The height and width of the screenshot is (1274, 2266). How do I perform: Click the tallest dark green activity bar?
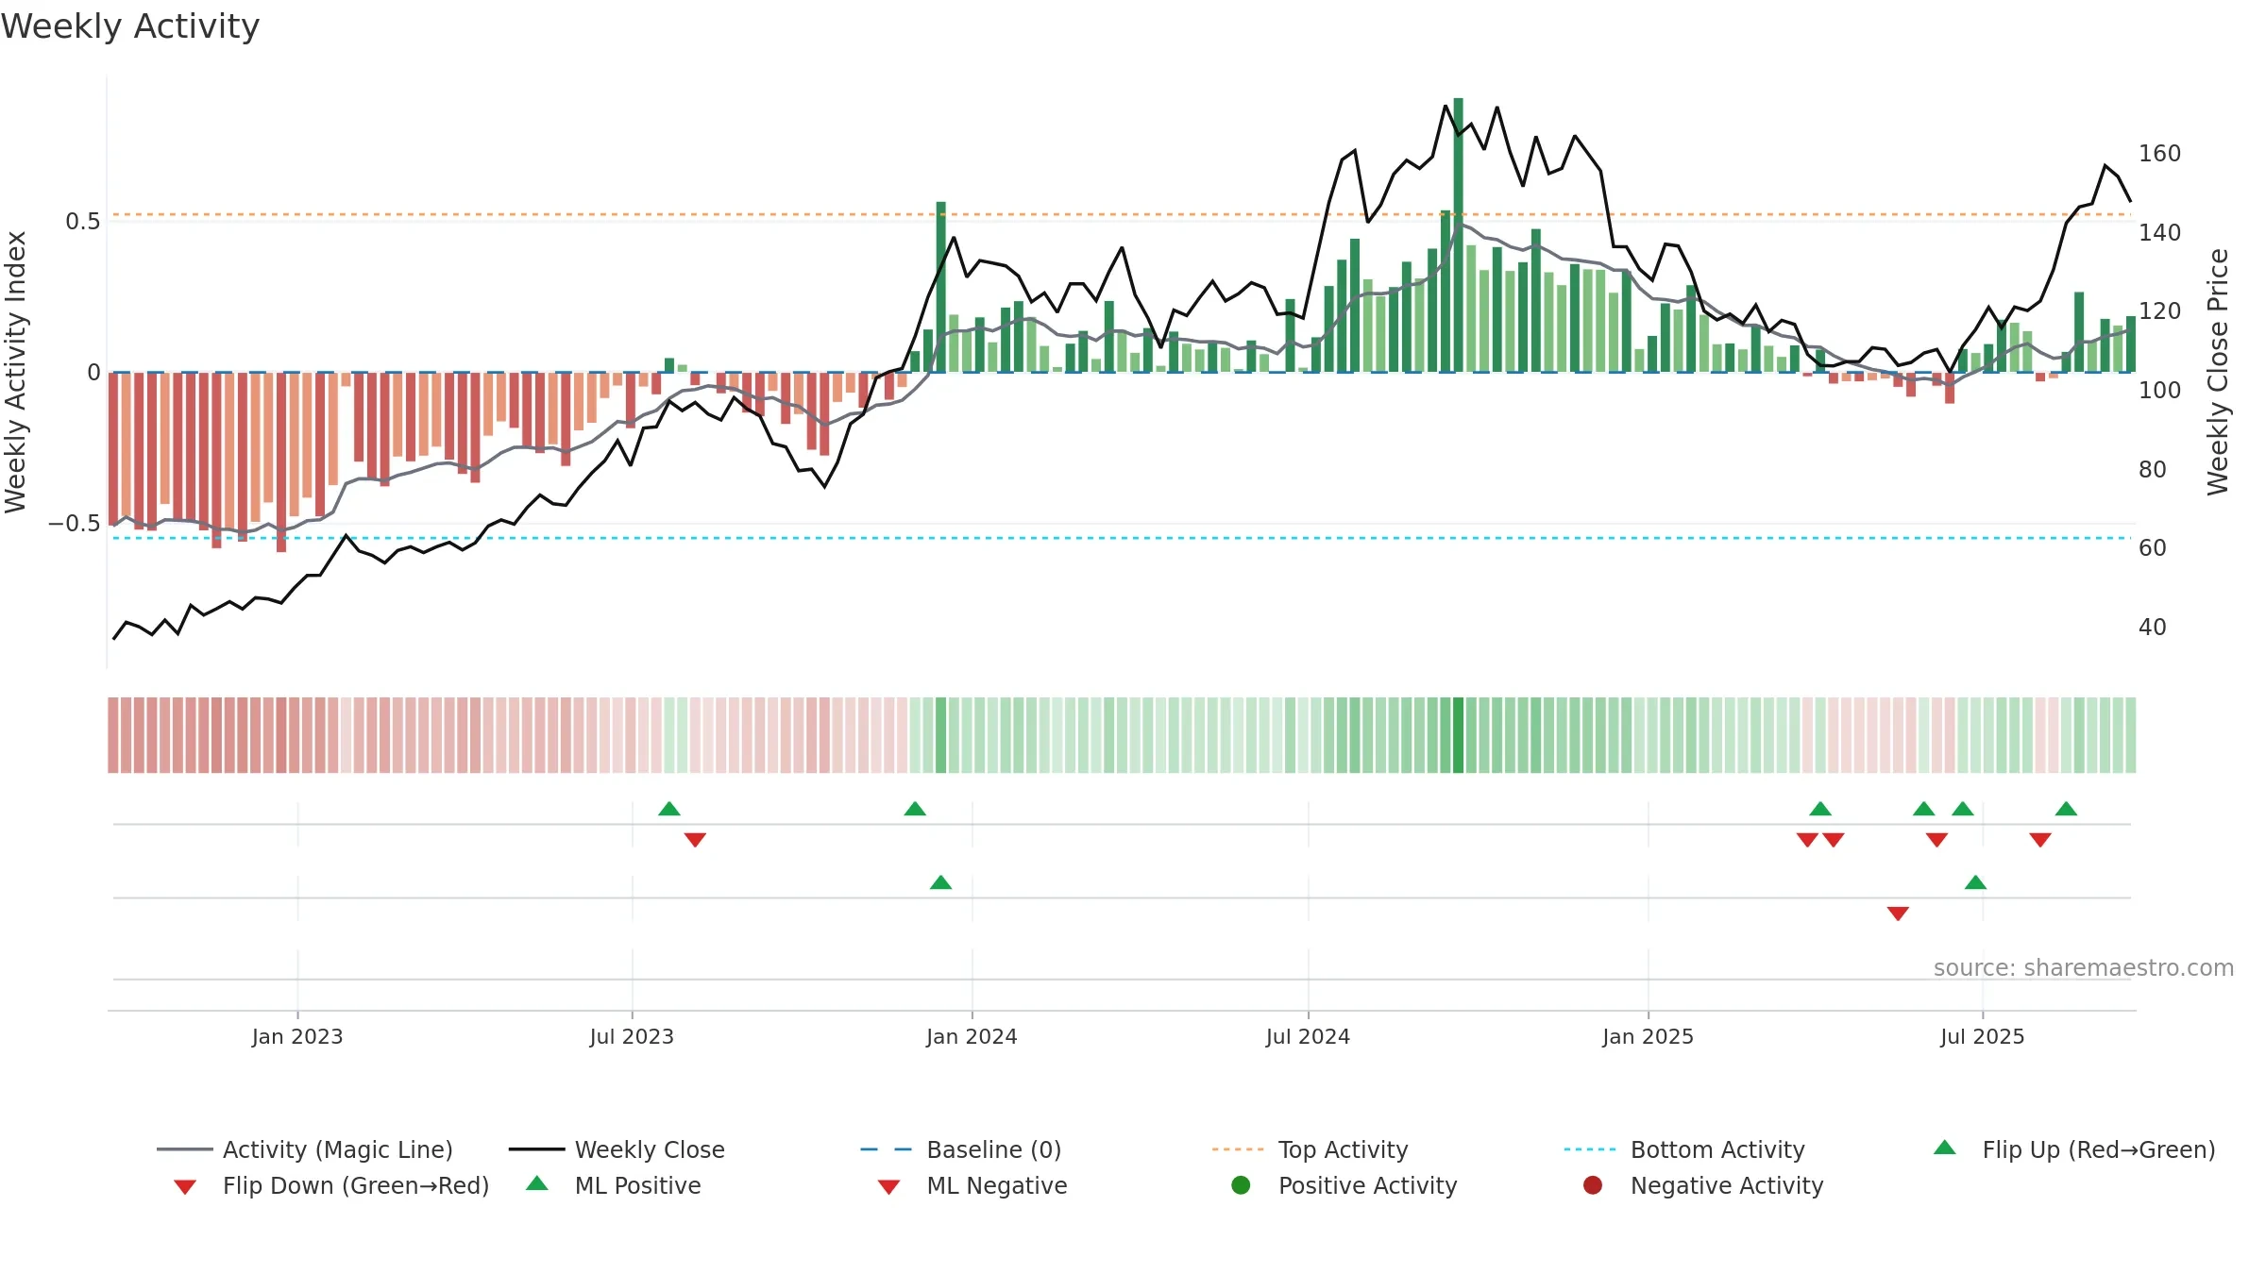pyautogui.click(x=1459, y=235)
